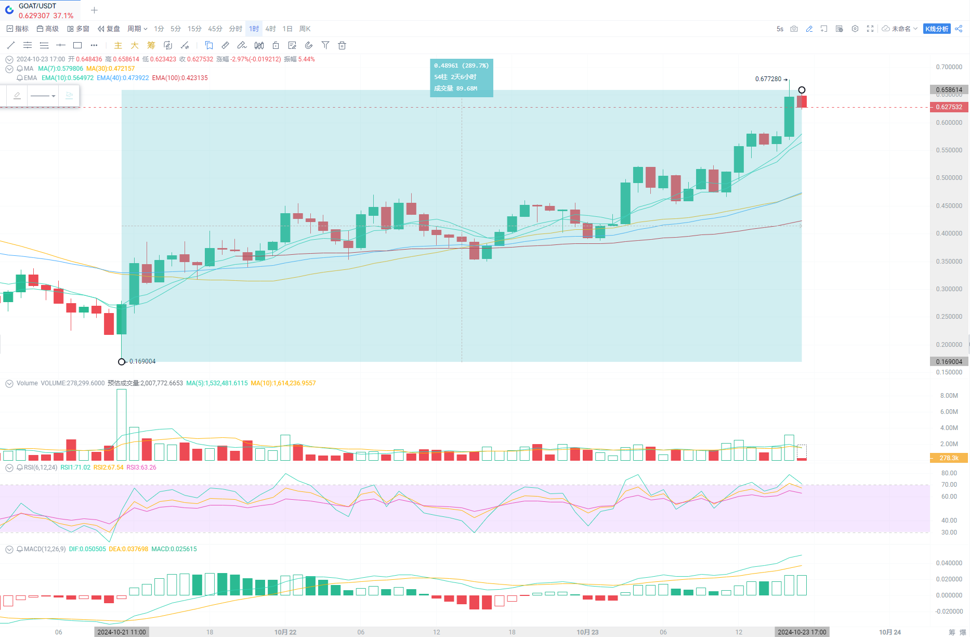Click the bullet comment disable icon
The image size is (970, 637).
click(x=839, y=29)
